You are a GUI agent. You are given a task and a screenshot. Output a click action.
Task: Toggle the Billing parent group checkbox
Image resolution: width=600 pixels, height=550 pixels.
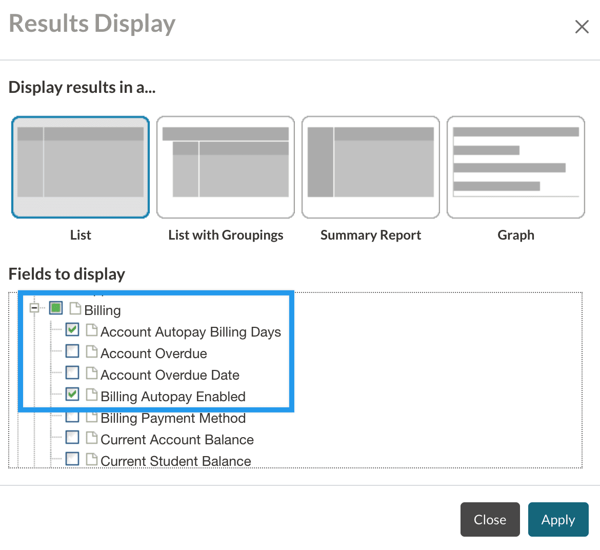pyautogui.click(x=56, y=308)
